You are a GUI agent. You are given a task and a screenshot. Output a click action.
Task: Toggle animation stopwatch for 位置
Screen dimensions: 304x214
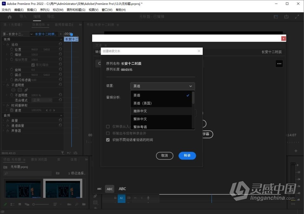(12, 49)
